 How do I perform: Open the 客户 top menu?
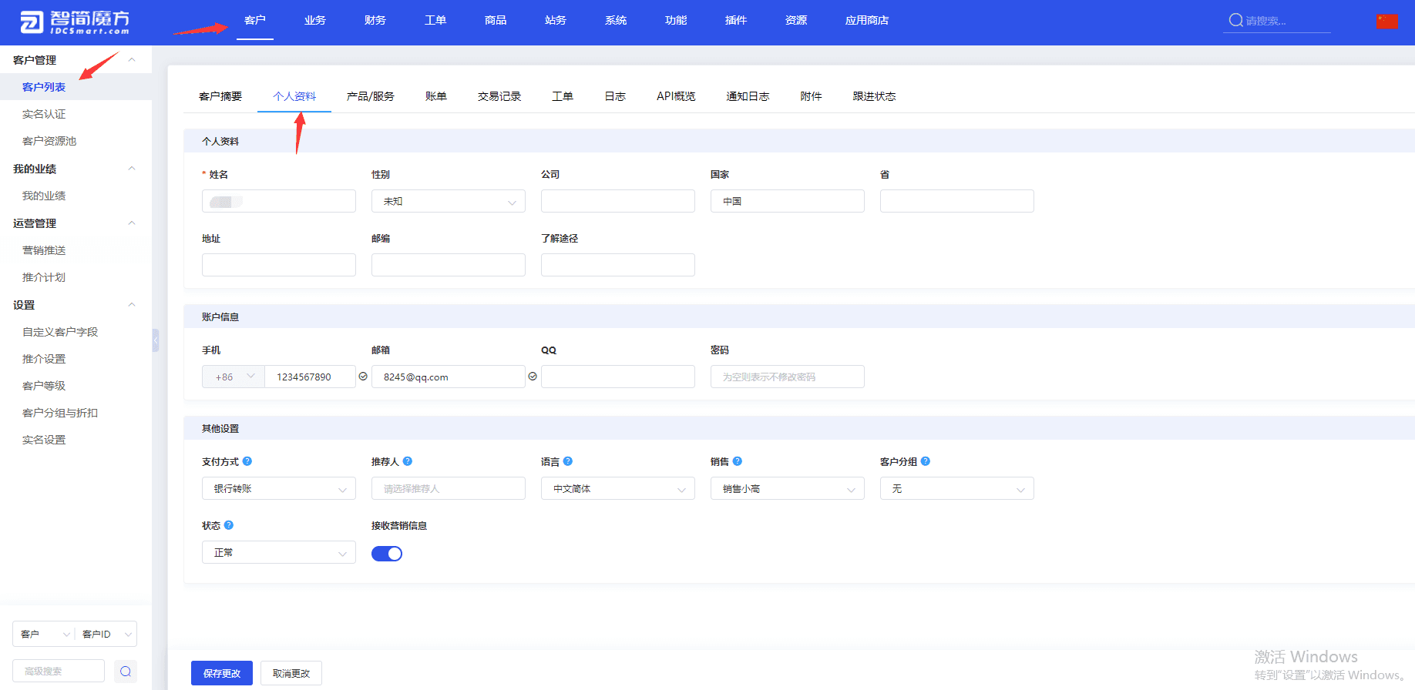click(x=255, y=21)
